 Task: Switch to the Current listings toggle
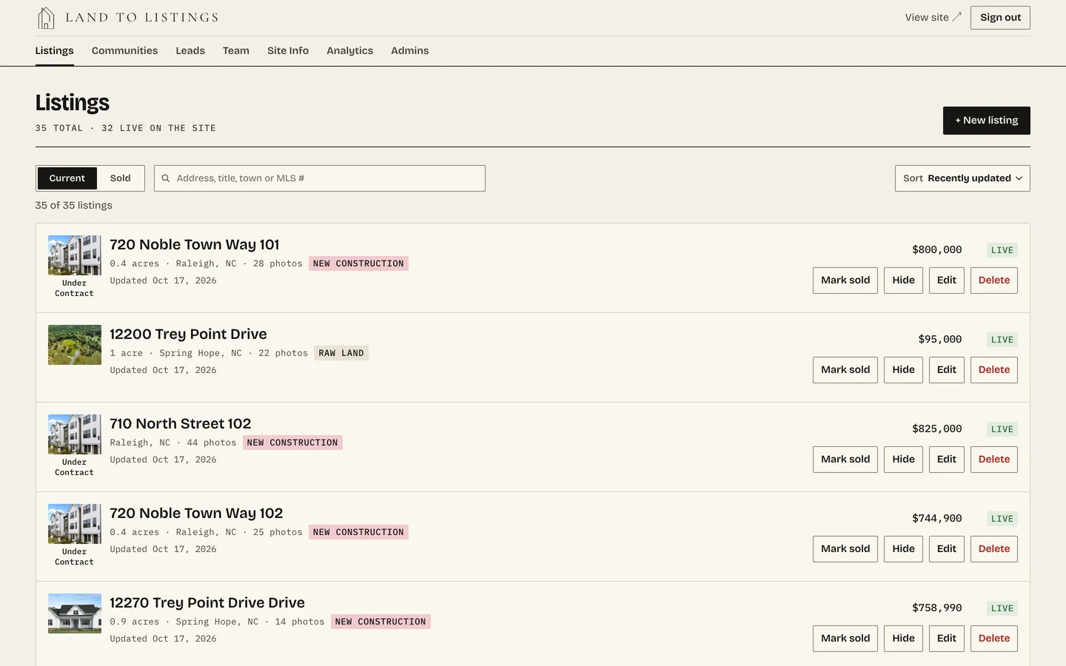67,178
